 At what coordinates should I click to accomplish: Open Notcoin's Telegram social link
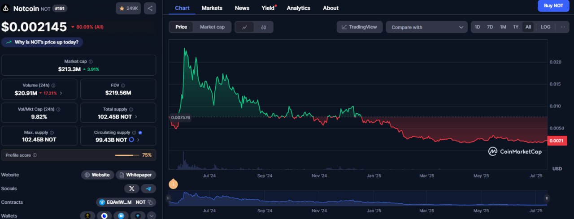tap(148, 189)
